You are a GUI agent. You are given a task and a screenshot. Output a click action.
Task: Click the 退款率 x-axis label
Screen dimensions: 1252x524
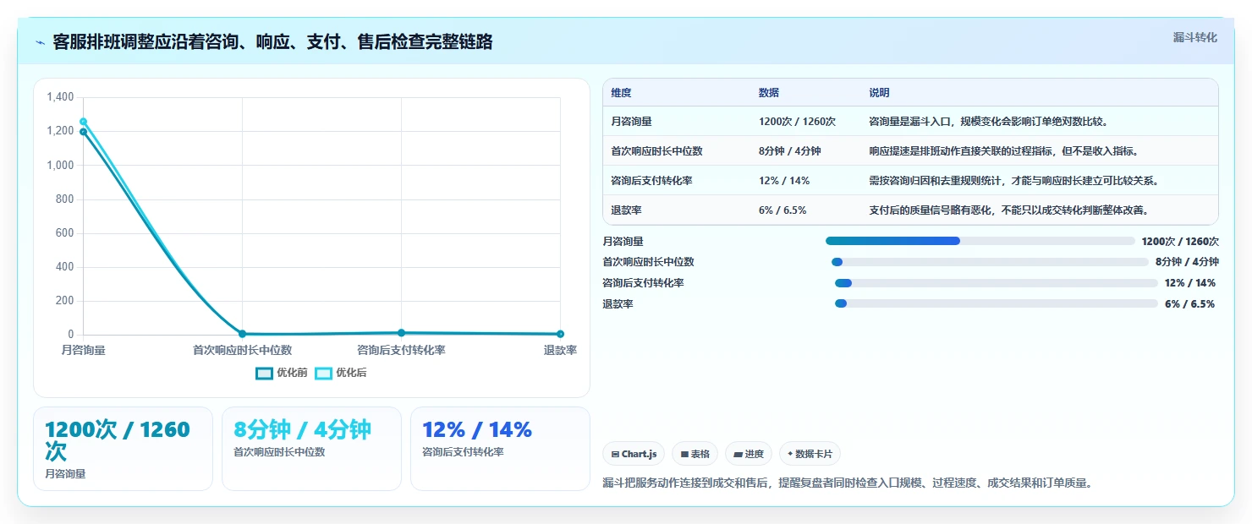click(560, 350)
